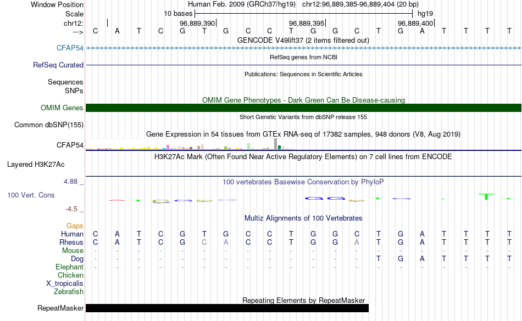The image size is (522, 321).
Task: Click the Mouse alignment species label
Action: [73, 251]
